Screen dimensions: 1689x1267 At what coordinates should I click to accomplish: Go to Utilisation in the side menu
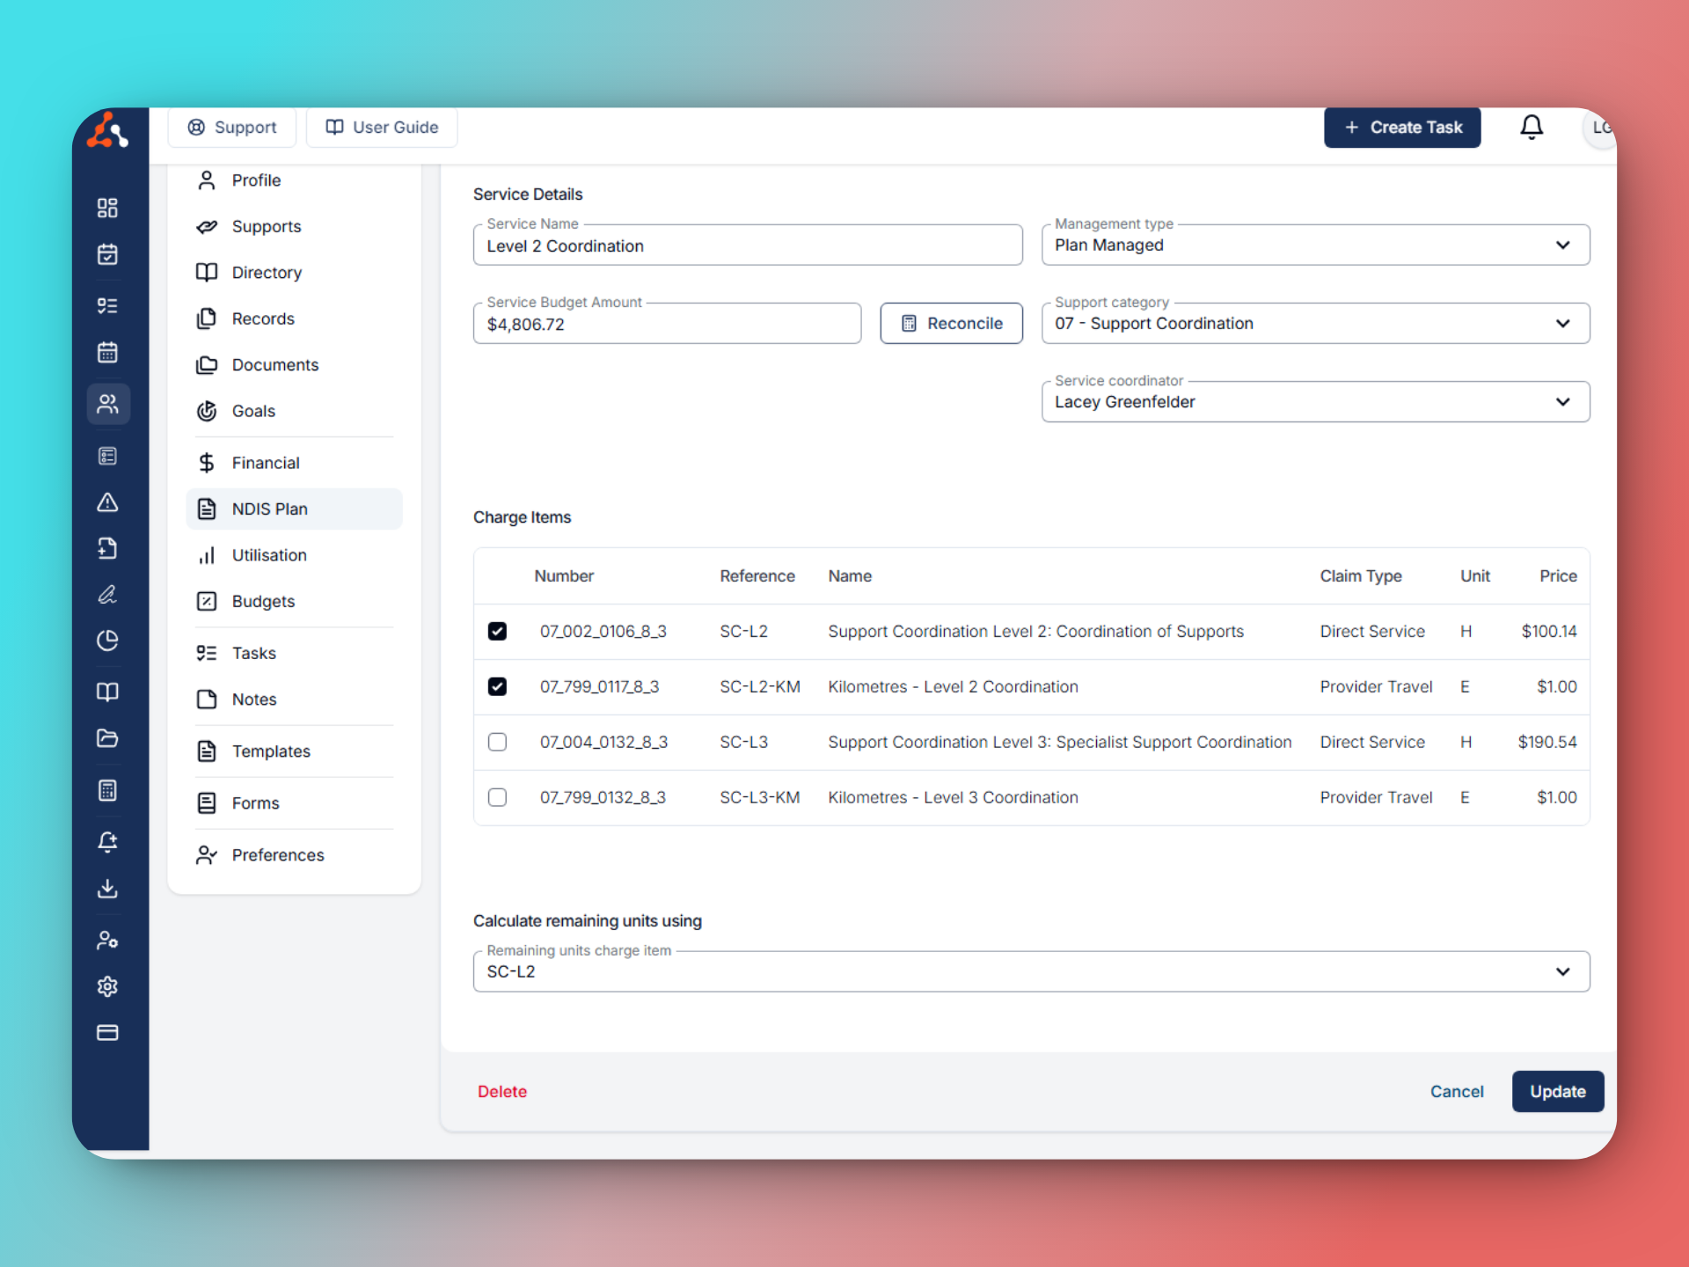269,555
